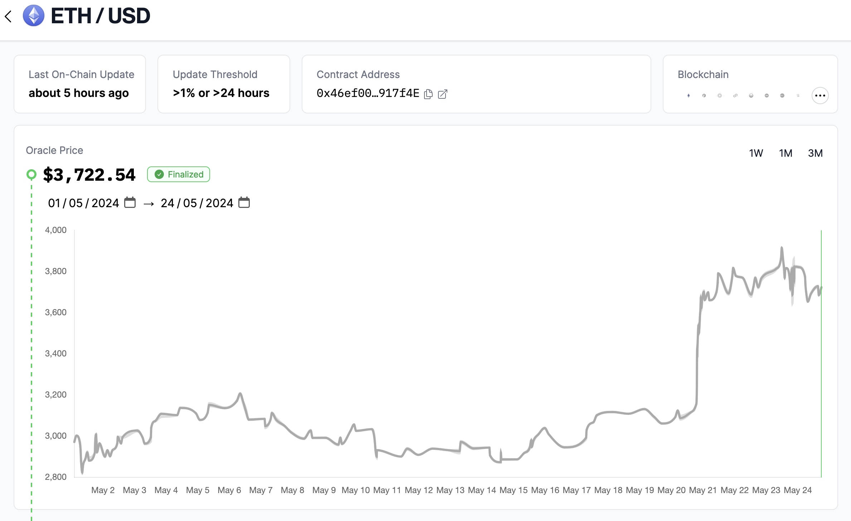Viewport: 851px width, 521px height.
Task: Click the 24/05/2024 end date field
Action: (197, 203)
